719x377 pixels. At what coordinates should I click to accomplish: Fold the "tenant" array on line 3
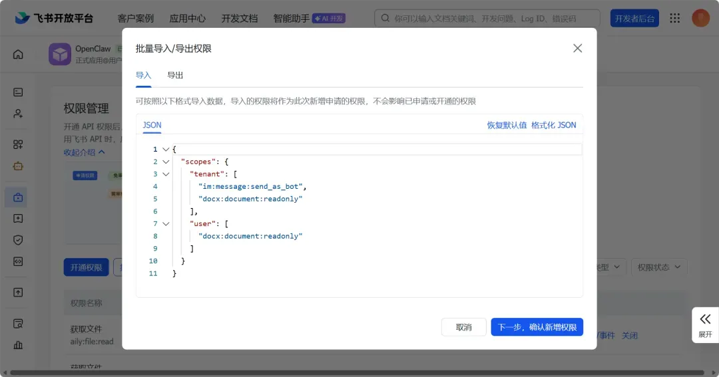coord(166,174)
